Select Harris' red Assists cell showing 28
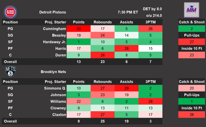The image size is (206, 127). 126,49
